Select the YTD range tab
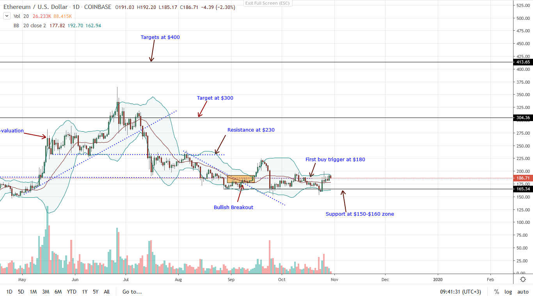 [71, 292]
